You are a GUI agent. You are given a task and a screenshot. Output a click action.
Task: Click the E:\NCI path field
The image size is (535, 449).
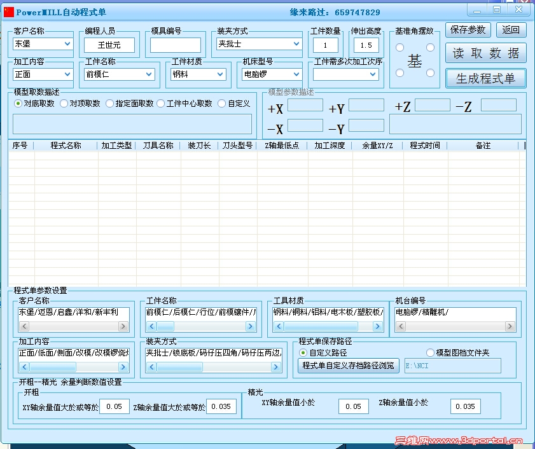tap(453, 366)
